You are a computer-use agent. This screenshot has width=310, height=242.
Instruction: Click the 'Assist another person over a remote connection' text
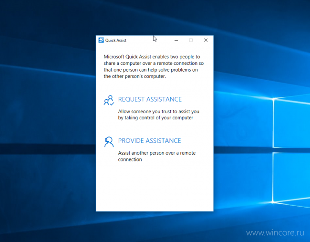[x=157, y=156]
